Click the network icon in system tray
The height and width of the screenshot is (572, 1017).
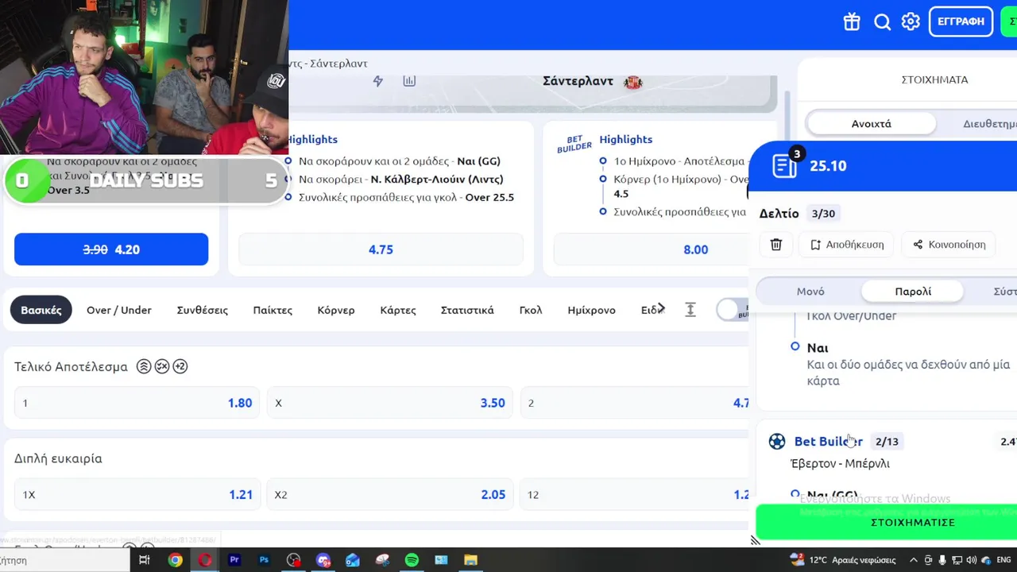[x=957, y=560]
